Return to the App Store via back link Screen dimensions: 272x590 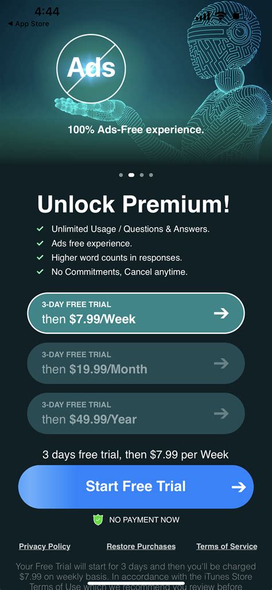(x=28, y=24)
